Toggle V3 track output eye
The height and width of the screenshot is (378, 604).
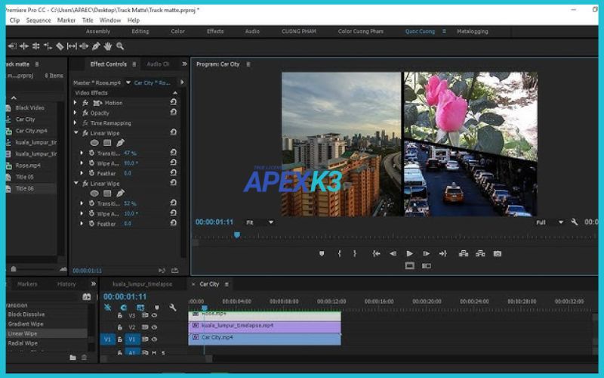[154, 315]
